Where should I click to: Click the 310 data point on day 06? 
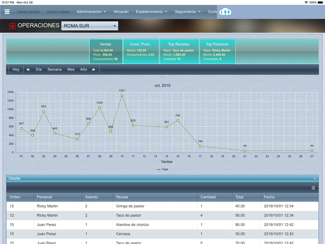[77, 139]
